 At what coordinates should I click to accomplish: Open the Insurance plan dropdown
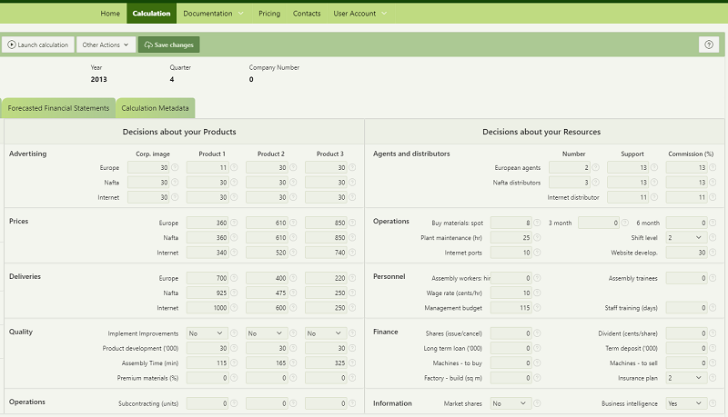686,378
